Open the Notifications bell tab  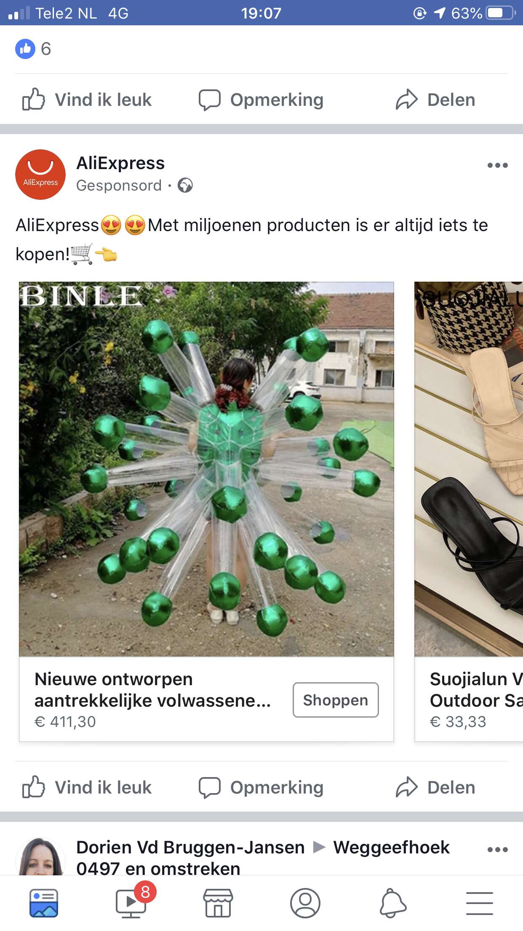(x=393, y=903)
